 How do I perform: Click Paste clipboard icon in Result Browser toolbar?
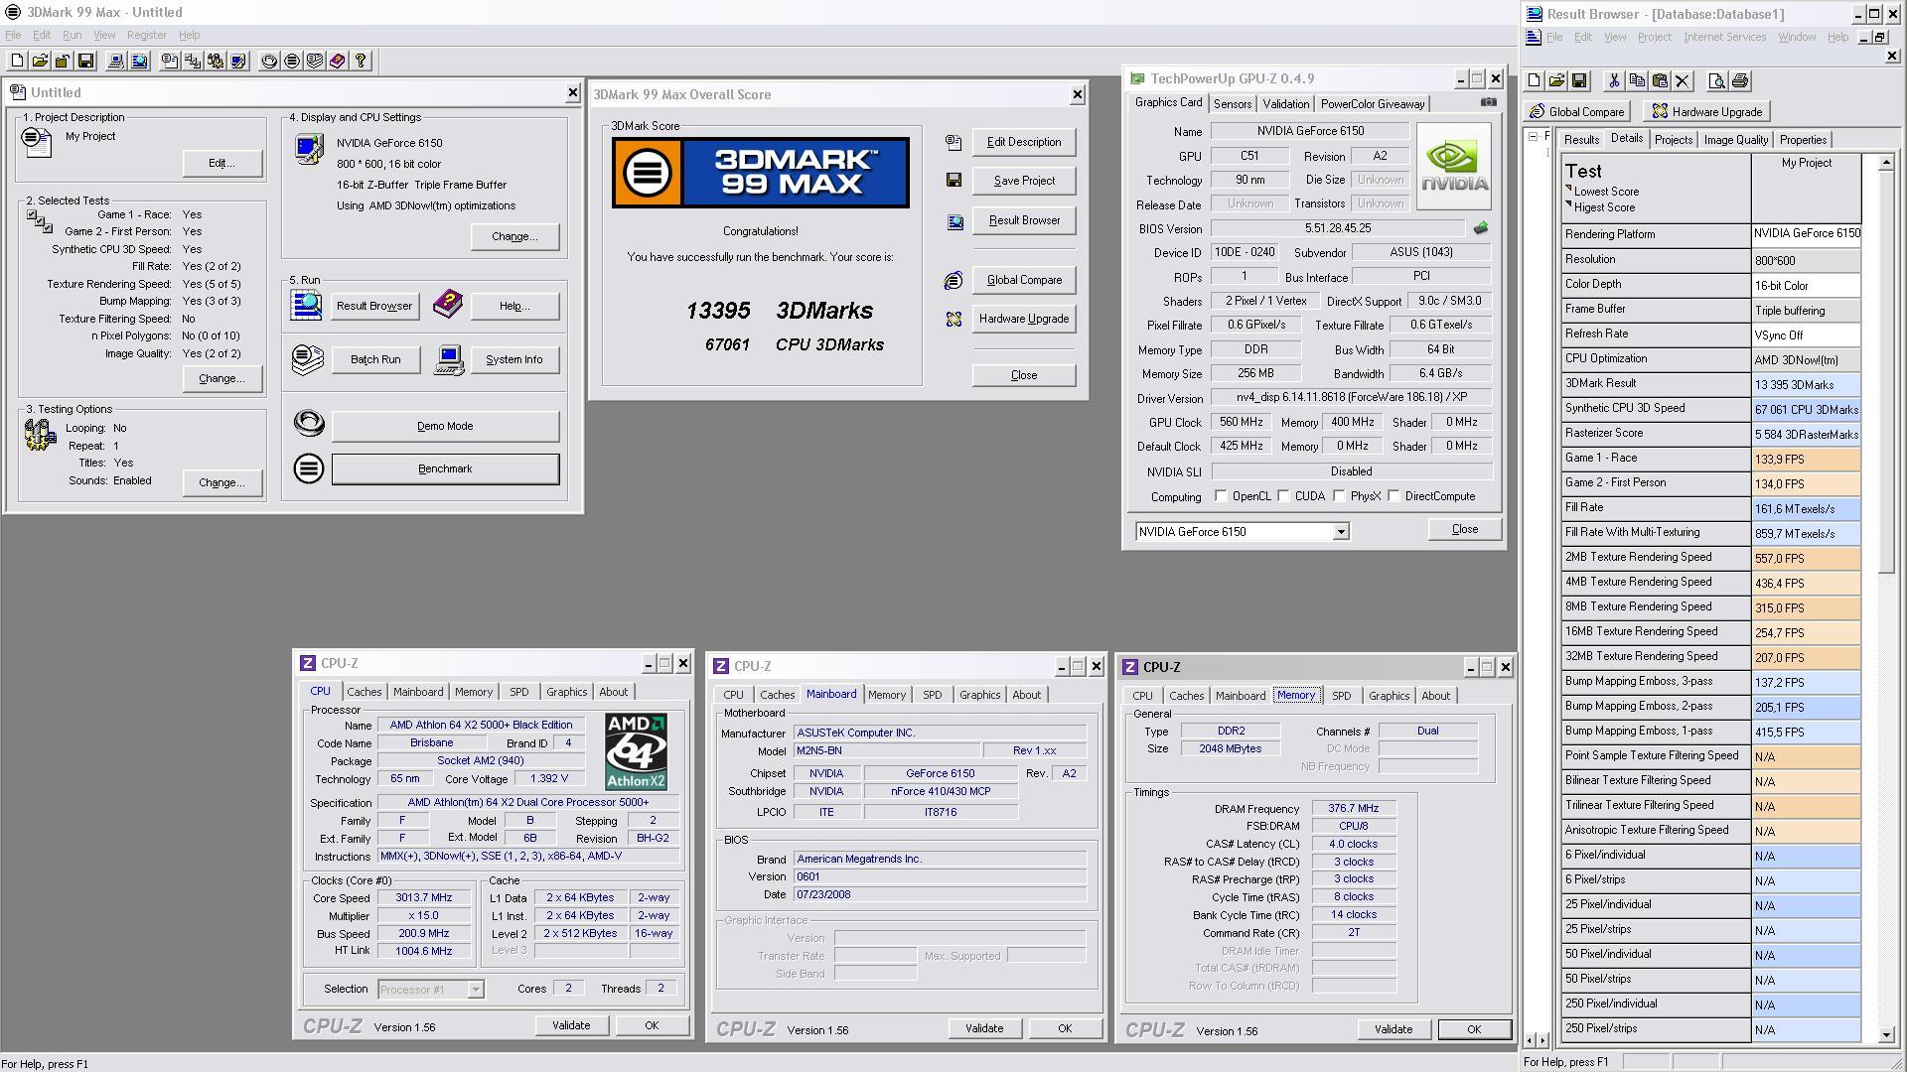(1660, 81)
